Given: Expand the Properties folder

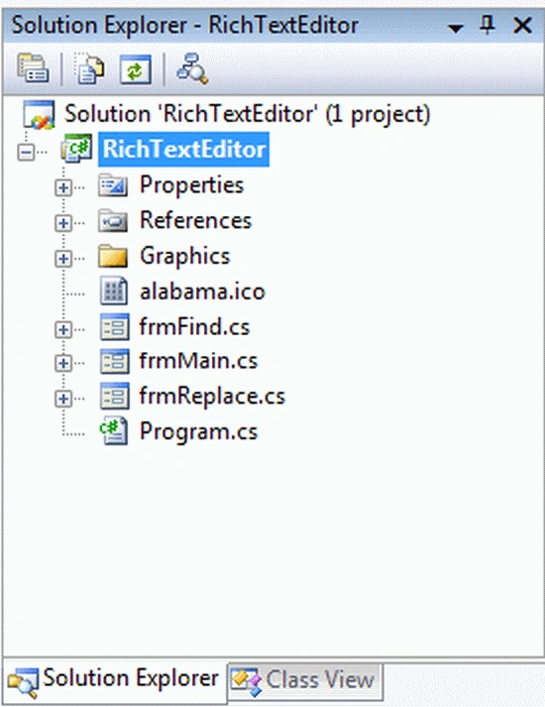Looking at the screenshot, I should point(63,187).
